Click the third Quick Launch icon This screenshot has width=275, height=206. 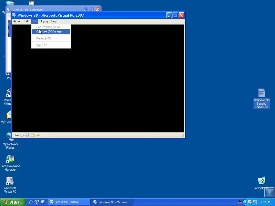point(43,202)
